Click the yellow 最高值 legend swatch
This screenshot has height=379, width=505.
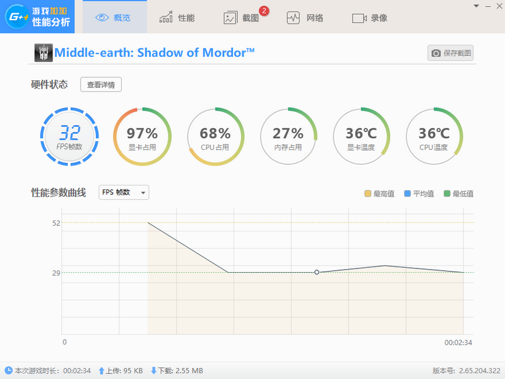(x=367, y=193)
